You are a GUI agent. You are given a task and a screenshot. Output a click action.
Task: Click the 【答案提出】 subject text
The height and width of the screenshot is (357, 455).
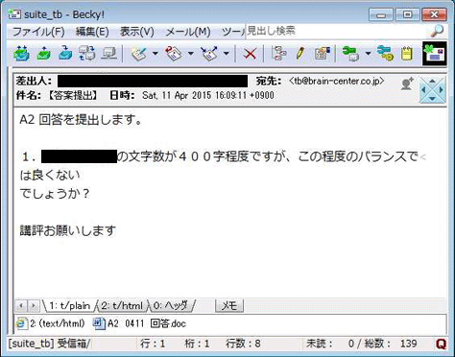point(73,95)
